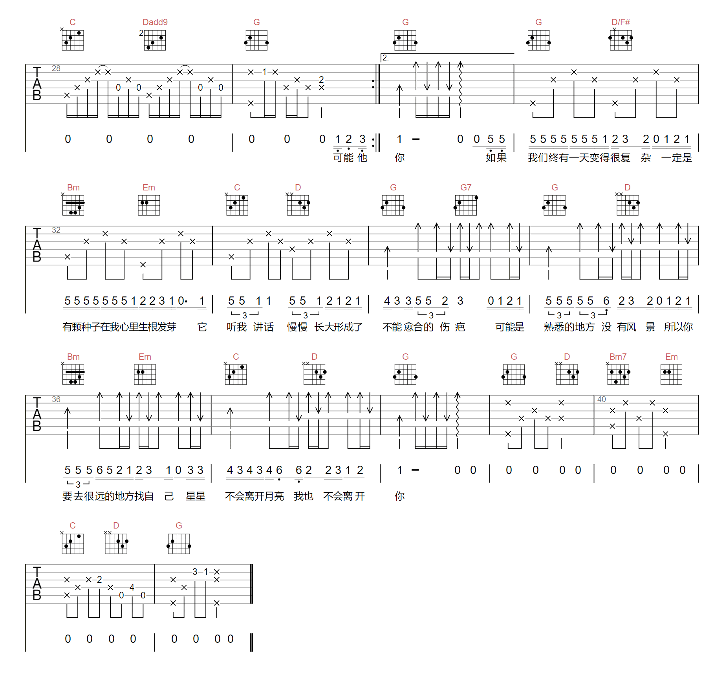The image size is (725, 675).
Task: Click the final G chord diagram on last line
Action: (179, 544)
